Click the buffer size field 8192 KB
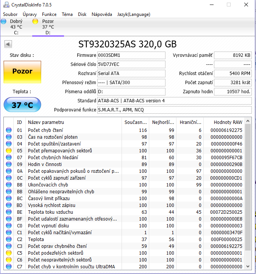 [x=233, y=55]
